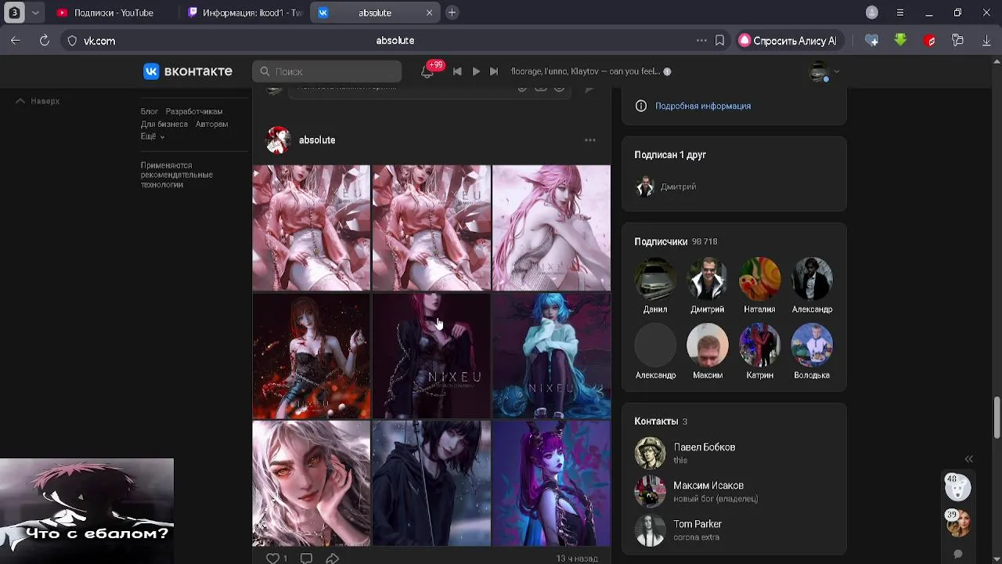This screenshot has width=1002, height=564.
Task: Click the info icon near Подробная информация
Action: [x=641, y=106]
